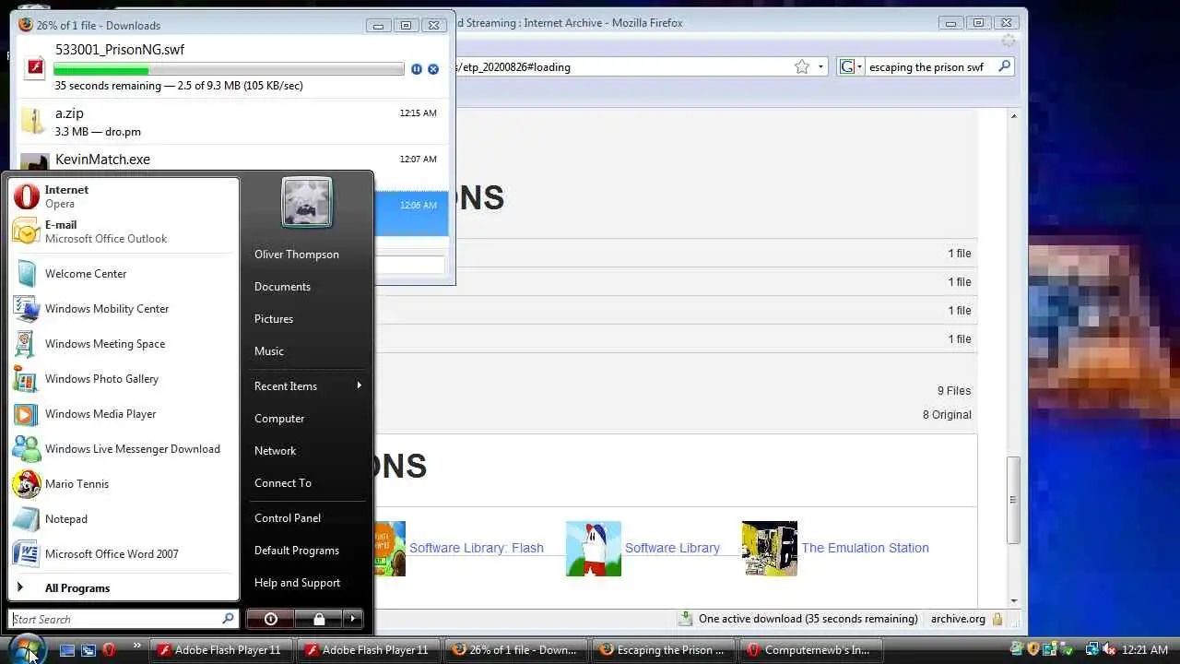
Task: Lock the computer with padlock button
Action: coord(319,619)
